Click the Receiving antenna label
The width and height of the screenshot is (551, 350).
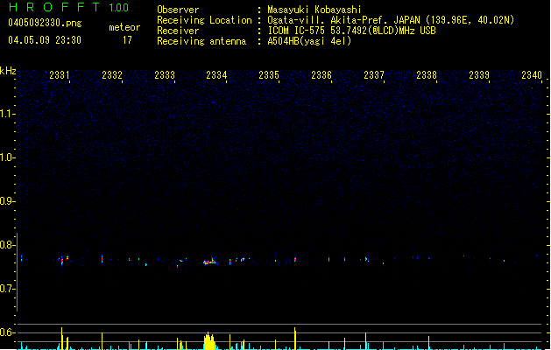(201, 41)
